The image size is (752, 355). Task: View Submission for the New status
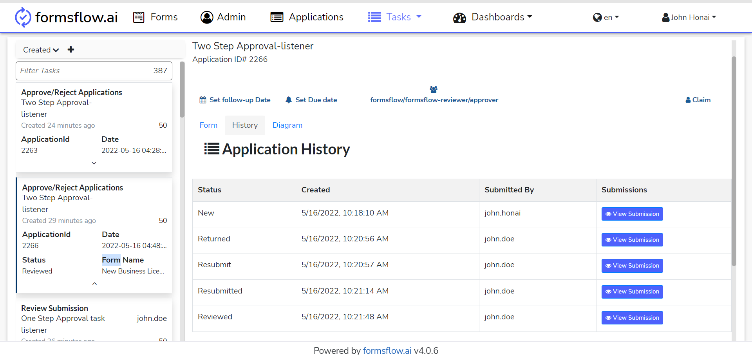pos(632,214)
